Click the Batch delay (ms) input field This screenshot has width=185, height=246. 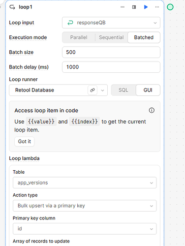coord(111,67)
